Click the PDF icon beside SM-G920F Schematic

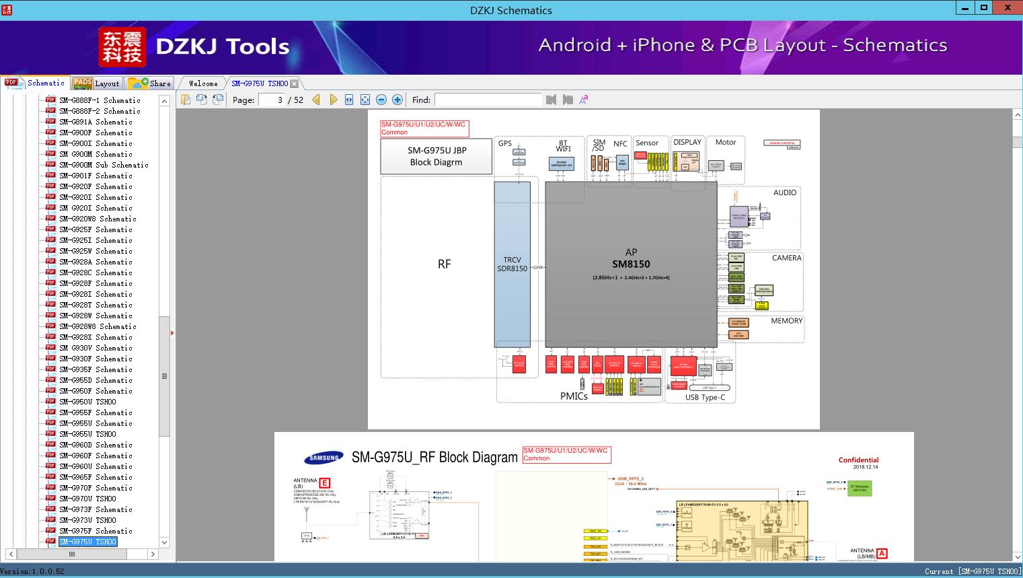50,186
